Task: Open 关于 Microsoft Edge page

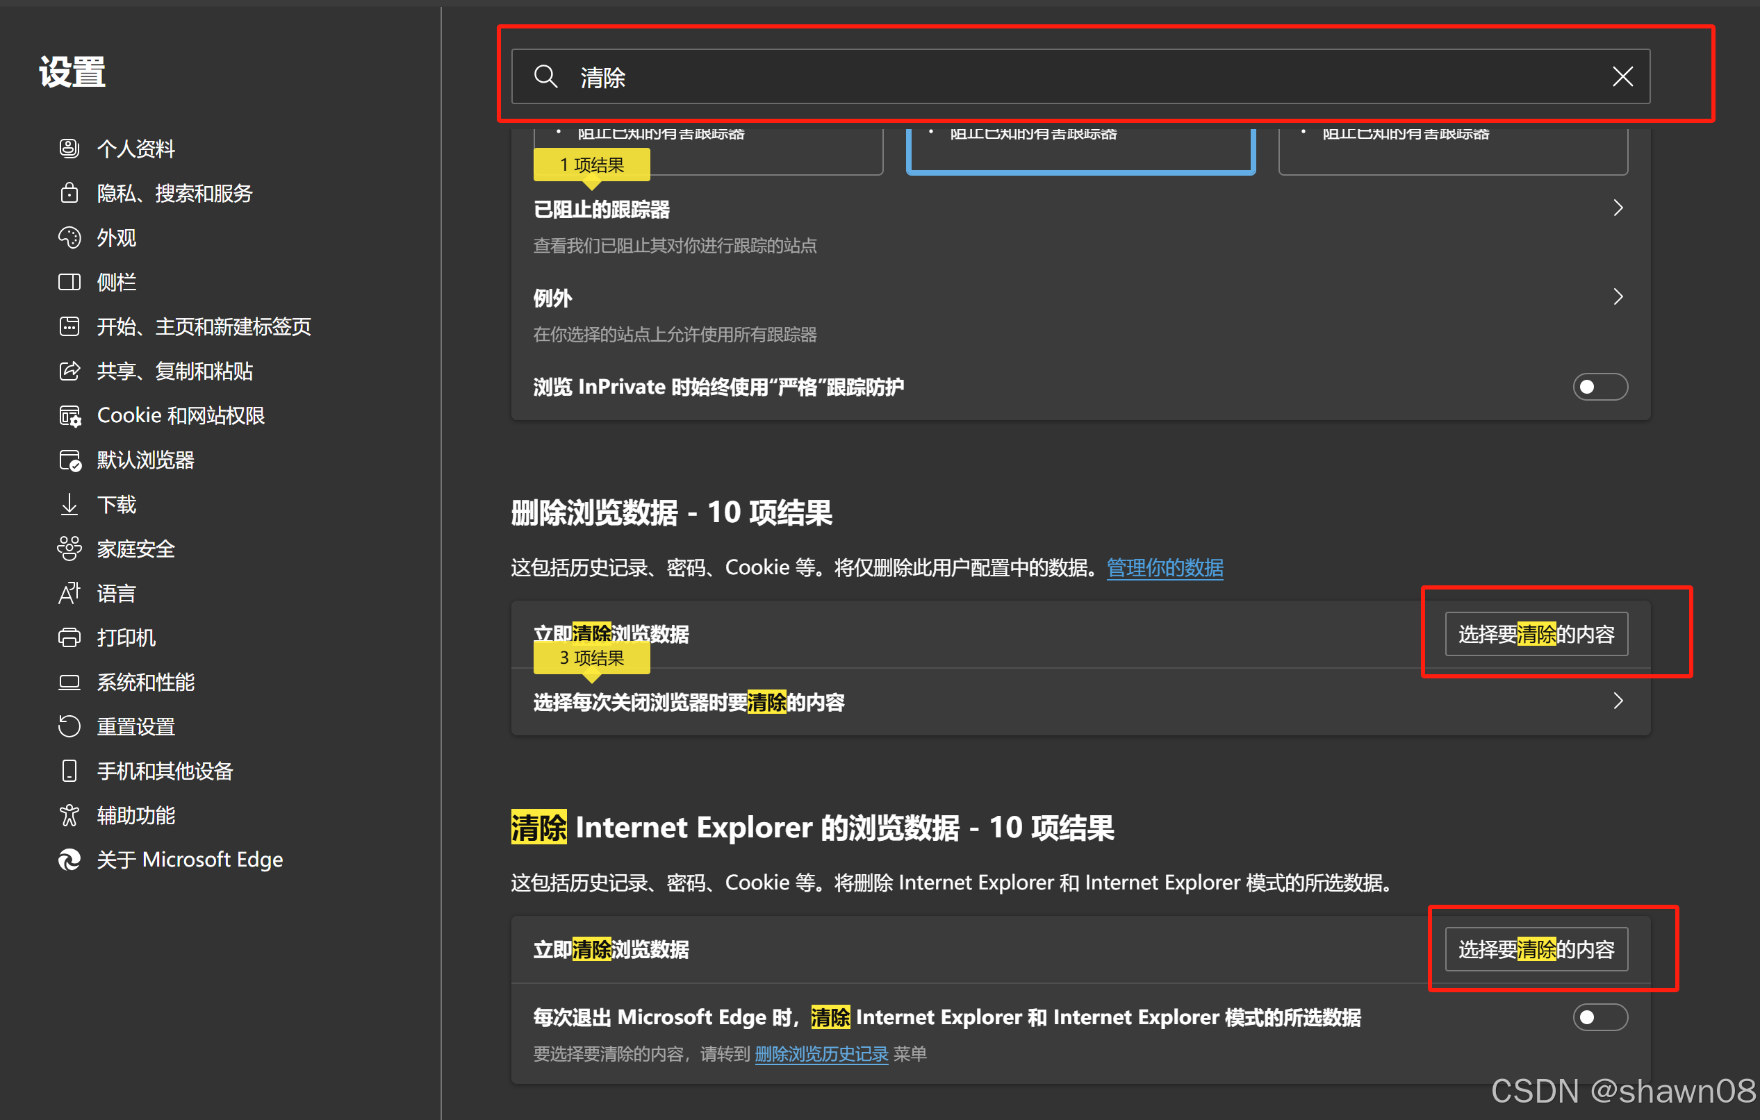Action: tap(190, 859)
